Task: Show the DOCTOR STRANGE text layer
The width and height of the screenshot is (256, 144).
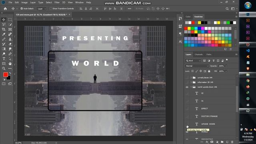Action: (x=187, y=116)
